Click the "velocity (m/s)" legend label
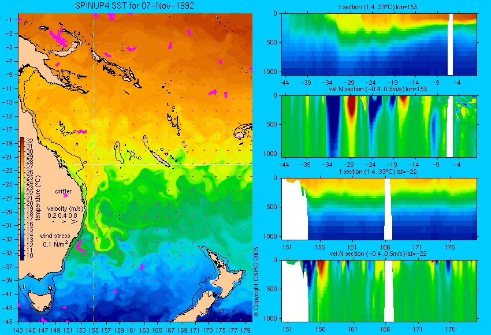The image size is (491, 335). [65, 209]
